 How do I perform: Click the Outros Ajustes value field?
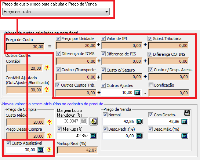[x=117, y=92]
